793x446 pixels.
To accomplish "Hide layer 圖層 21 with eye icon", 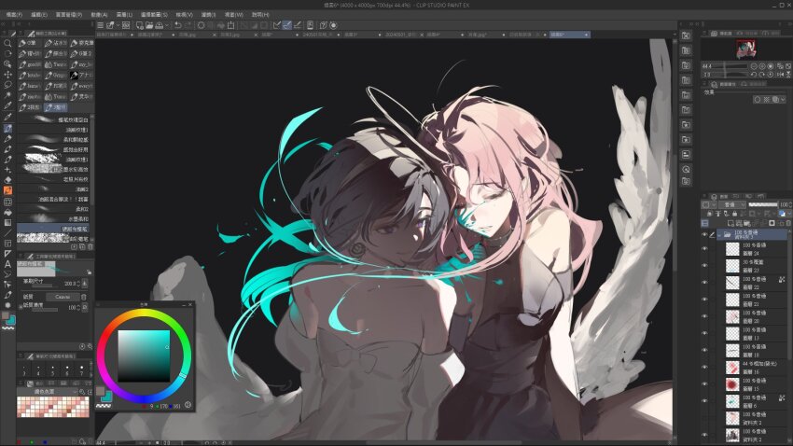I will [x=704, y=300].
